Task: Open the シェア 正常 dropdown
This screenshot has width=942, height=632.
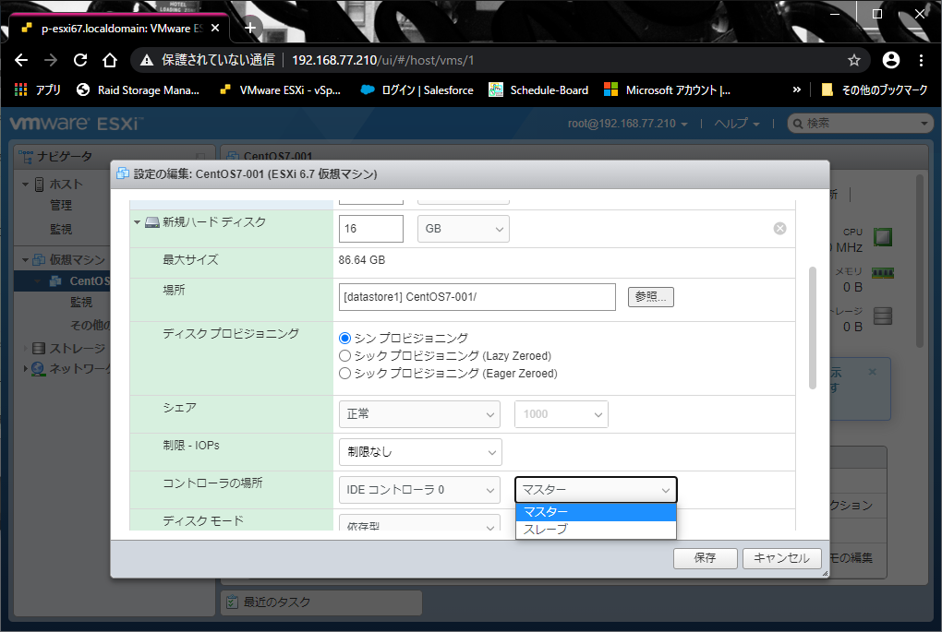Action: (x=419, y=414)
